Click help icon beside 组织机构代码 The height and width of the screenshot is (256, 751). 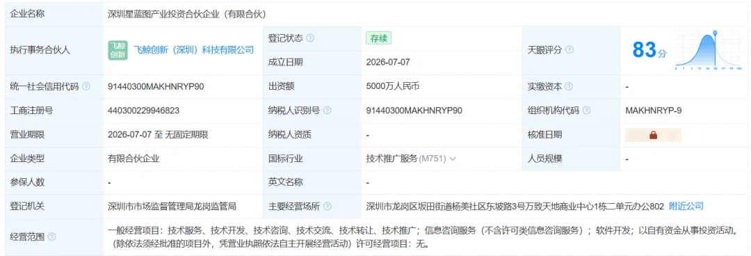[x=586, y=111]
